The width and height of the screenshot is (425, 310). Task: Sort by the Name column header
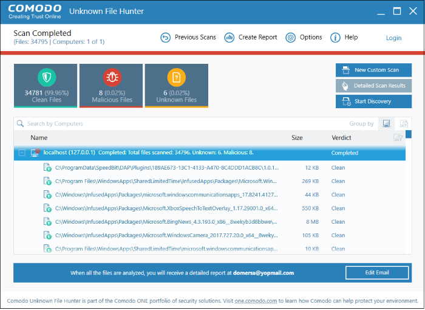pos(39,137)
